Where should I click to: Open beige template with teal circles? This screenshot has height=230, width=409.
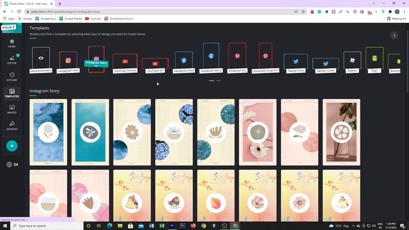tap(216, 132)
